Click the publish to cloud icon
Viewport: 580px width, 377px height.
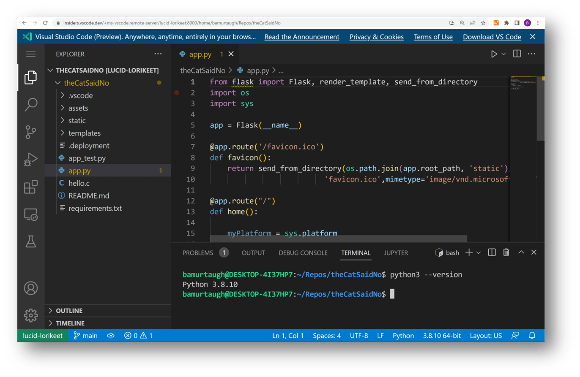pyautogui.click(x=111, y=336)
